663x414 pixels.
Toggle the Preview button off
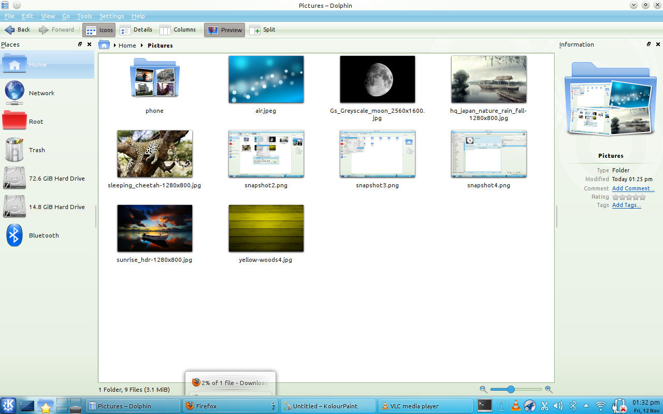click(x=224, y=30)
